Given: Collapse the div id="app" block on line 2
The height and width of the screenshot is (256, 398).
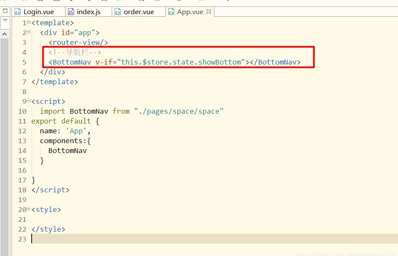Looking at the screenshot, I should click(x=28, y=32).
